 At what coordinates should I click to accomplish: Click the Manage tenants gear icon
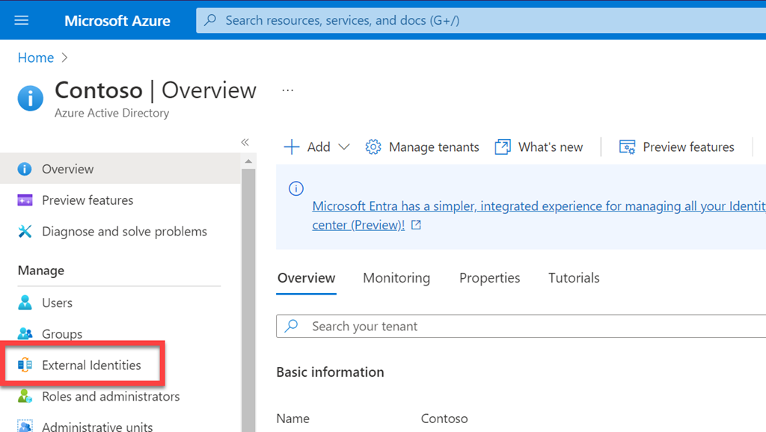tap(373, 147)
